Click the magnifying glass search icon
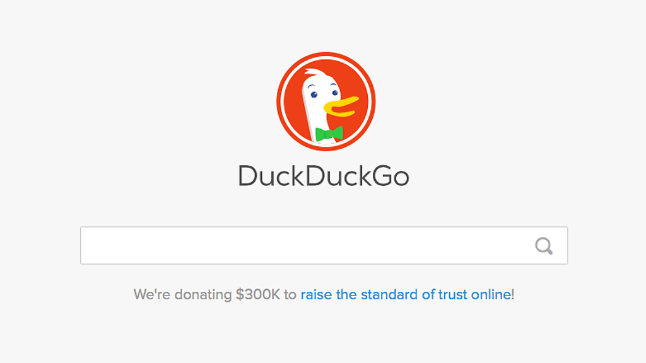Image resolution: width=646 pixels, height=363 pixels. [x=544, y=246]
